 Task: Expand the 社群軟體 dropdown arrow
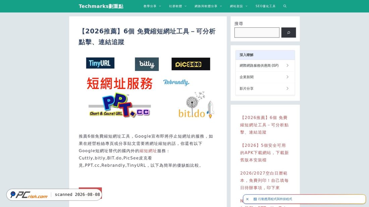(x=186, y=6)
